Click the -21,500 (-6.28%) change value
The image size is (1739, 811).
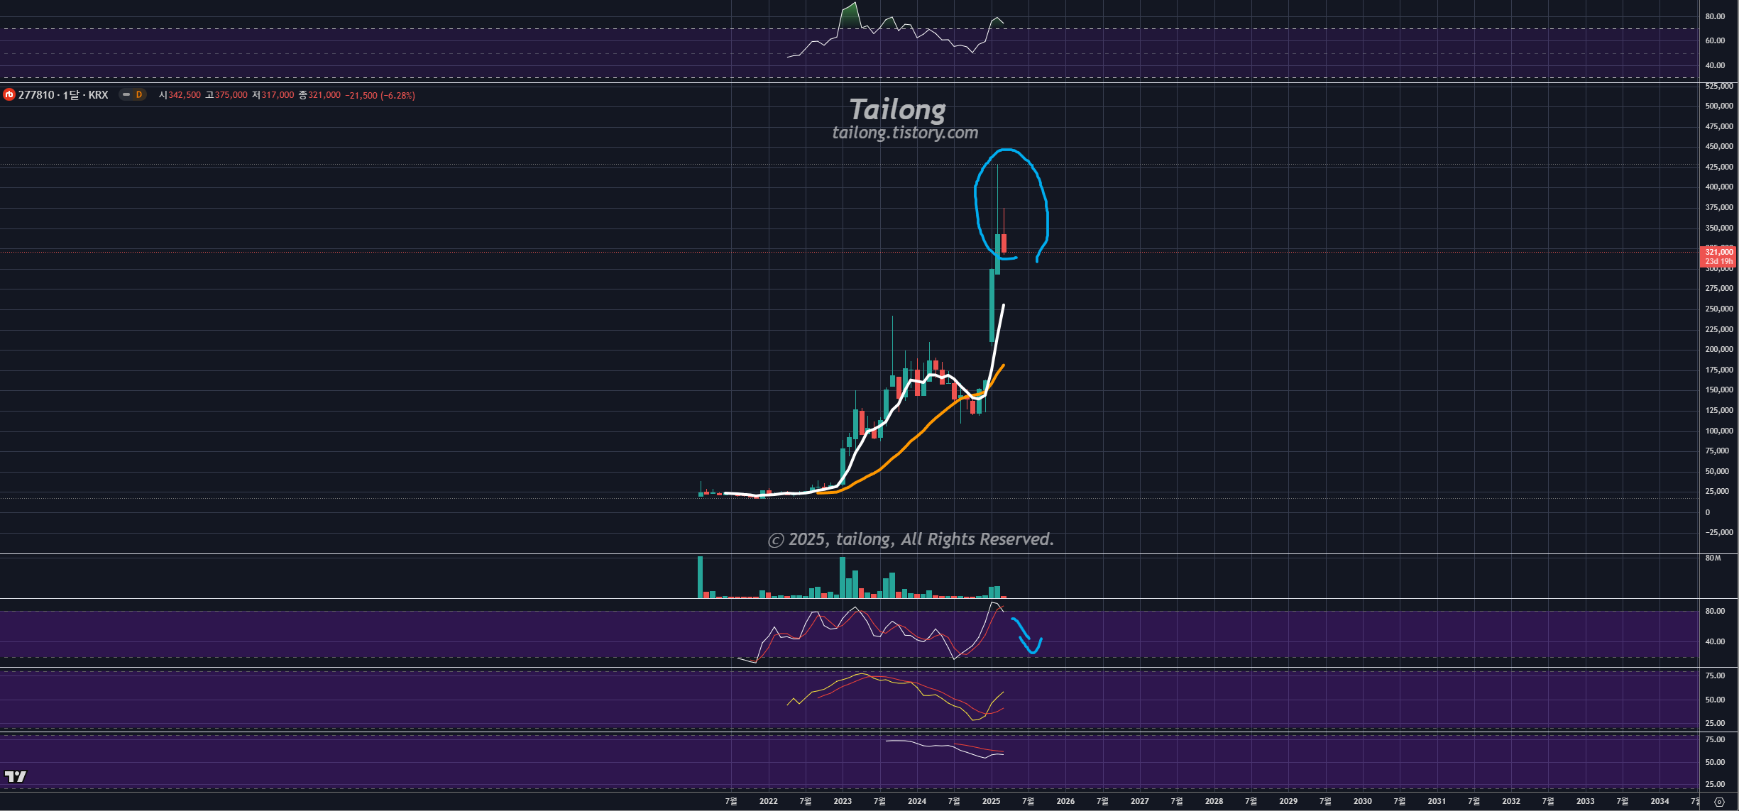[380, 95]
